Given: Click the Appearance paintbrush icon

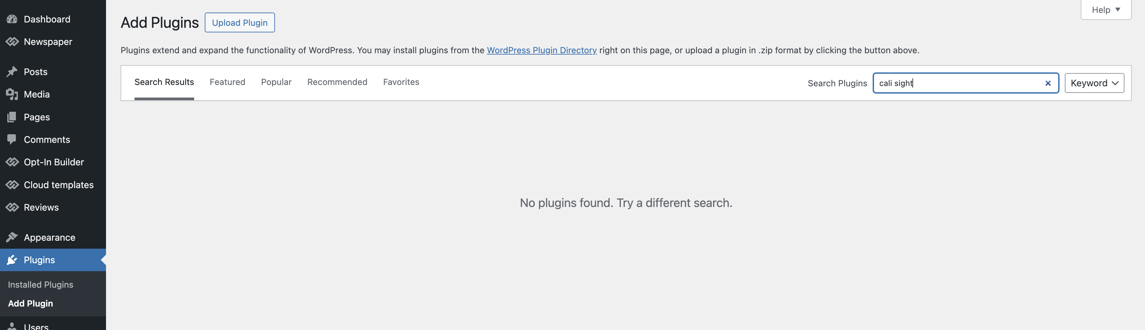Looking at the screenshot, I should pyautogui.click(x=12, y=237).
